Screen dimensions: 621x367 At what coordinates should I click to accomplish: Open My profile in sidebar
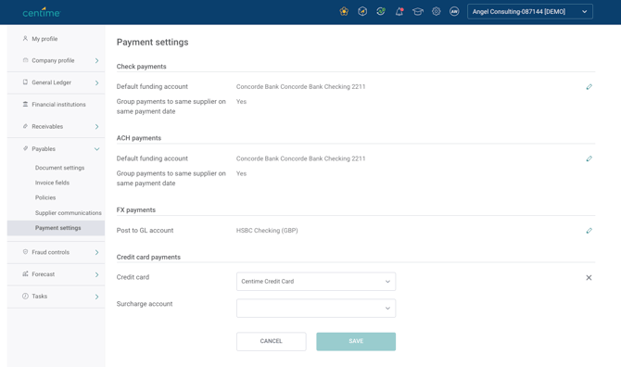[44, 39]
